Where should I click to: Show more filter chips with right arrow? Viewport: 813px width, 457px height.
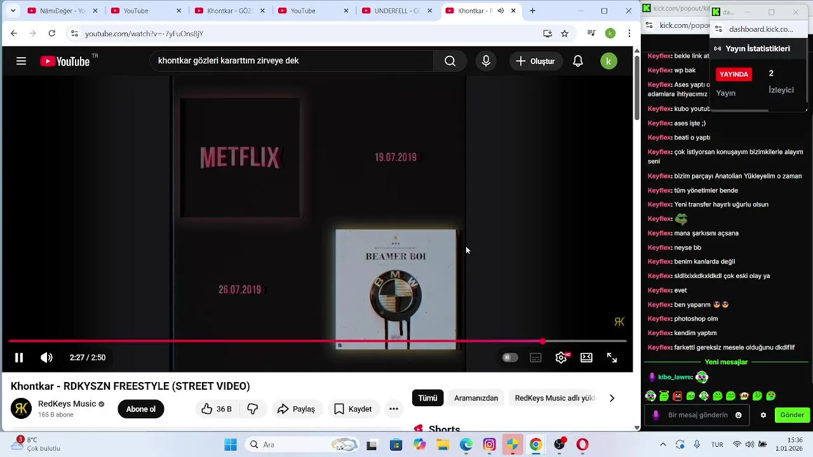612,398
